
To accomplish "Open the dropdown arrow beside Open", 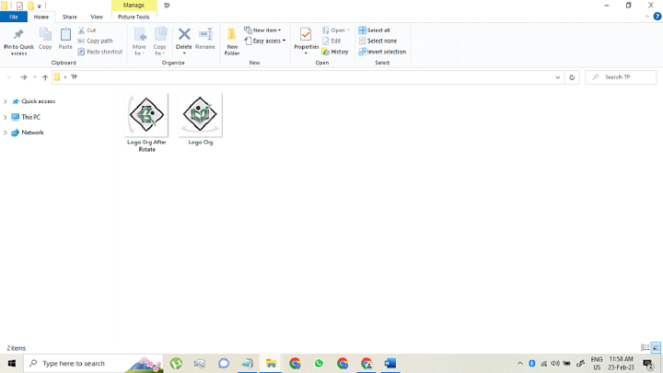I will pos(348,30).
